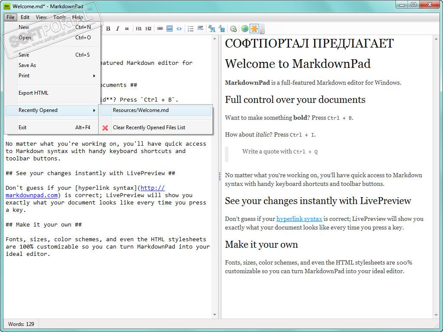Expand the Recently Opened submenu
This screenshot has height=332, width=443.
[52, 110]
